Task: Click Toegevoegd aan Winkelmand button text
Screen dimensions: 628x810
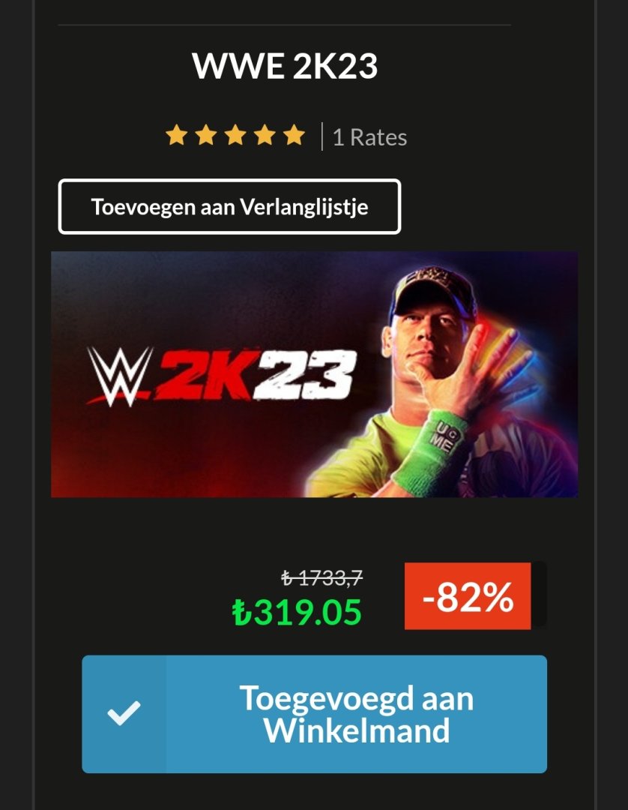Action: click(x=356, y=714)
